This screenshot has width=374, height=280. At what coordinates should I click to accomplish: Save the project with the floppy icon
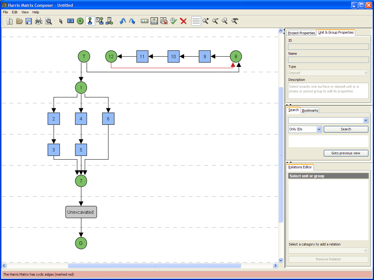click(29, 21)
